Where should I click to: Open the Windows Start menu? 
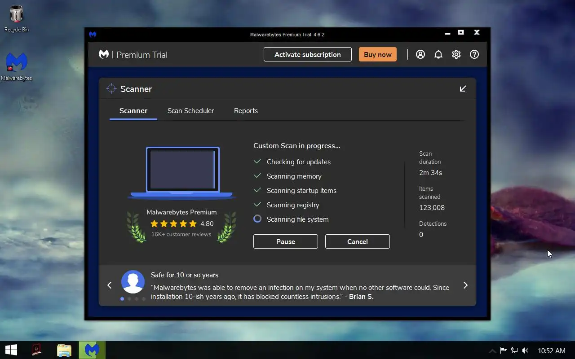(x=11, y=350)
